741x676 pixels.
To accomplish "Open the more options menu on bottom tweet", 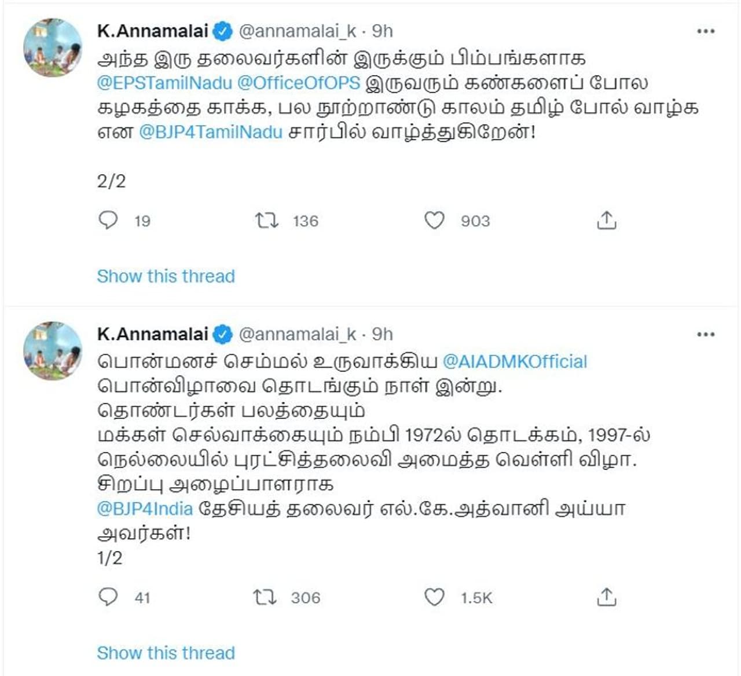I will point(706,335).
